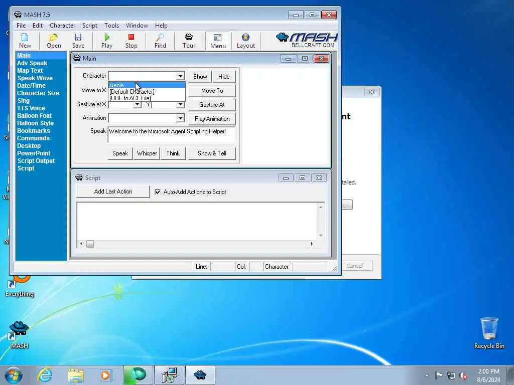Select Script Output in the sidebar
Viewport: 514px width, 385px height.
(x=36, y=161)
